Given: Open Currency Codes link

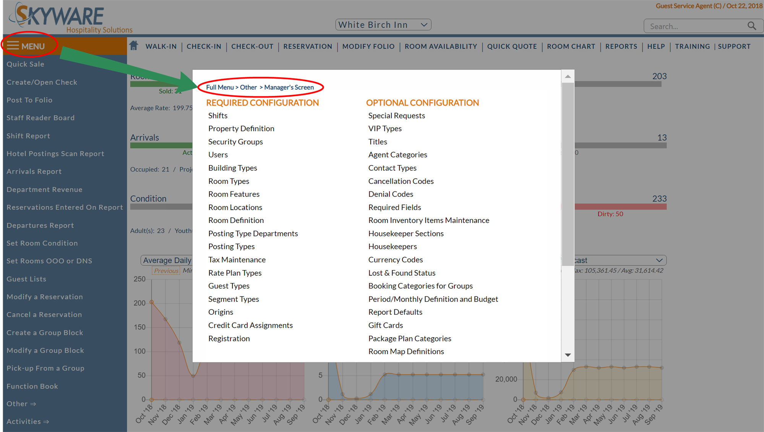Looking at the screenshot, I should click(x=396, y=260).
